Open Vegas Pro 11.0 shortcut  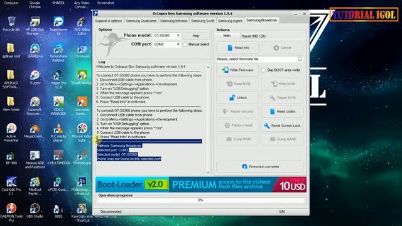[58, 79]
